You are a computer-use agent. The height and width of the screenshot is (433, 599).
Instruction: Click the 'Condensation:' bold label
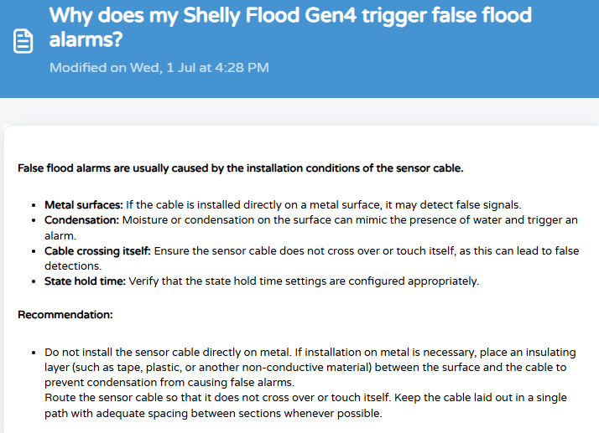(81, 220)
